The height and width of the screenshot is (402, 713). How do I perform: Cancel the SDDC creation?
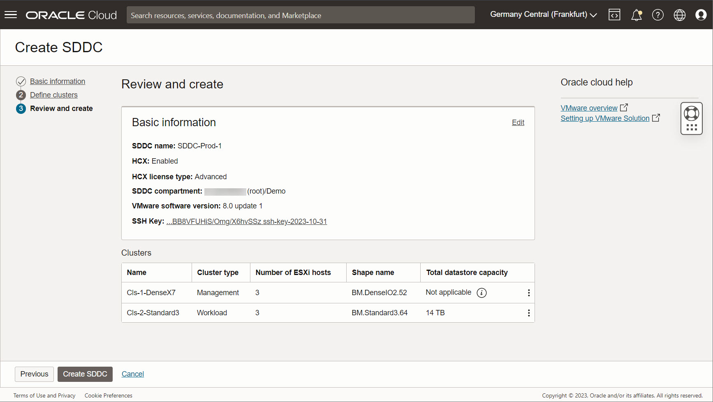133,374
